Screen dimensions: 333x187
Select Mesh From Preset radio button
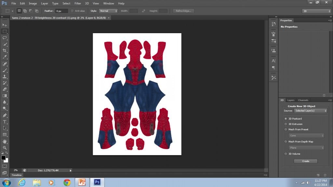pyautogui.click(x=286, y=129)
